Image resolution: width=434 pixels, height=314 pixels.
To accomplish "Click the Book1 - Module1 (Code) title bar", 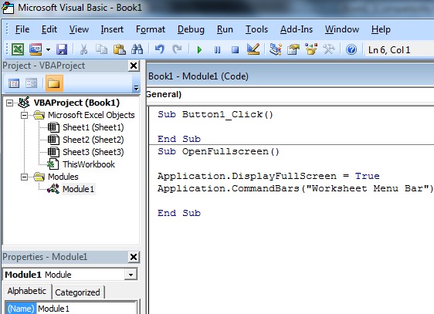I will point(290,76).
